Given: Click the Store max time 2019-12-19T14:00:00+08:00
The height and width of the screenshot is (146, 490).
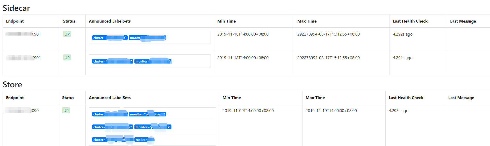Looking at the screenshot, I should click(331, 111).
